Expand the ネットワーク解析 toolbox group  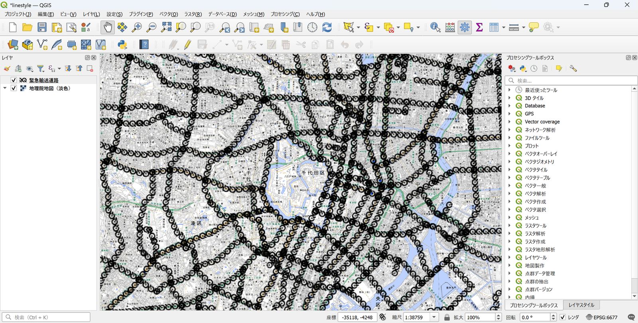(509, 130)
